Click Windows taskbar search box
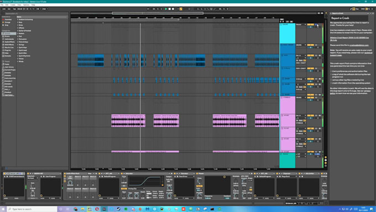Screen dimensions: 376x212 point(32,209)
